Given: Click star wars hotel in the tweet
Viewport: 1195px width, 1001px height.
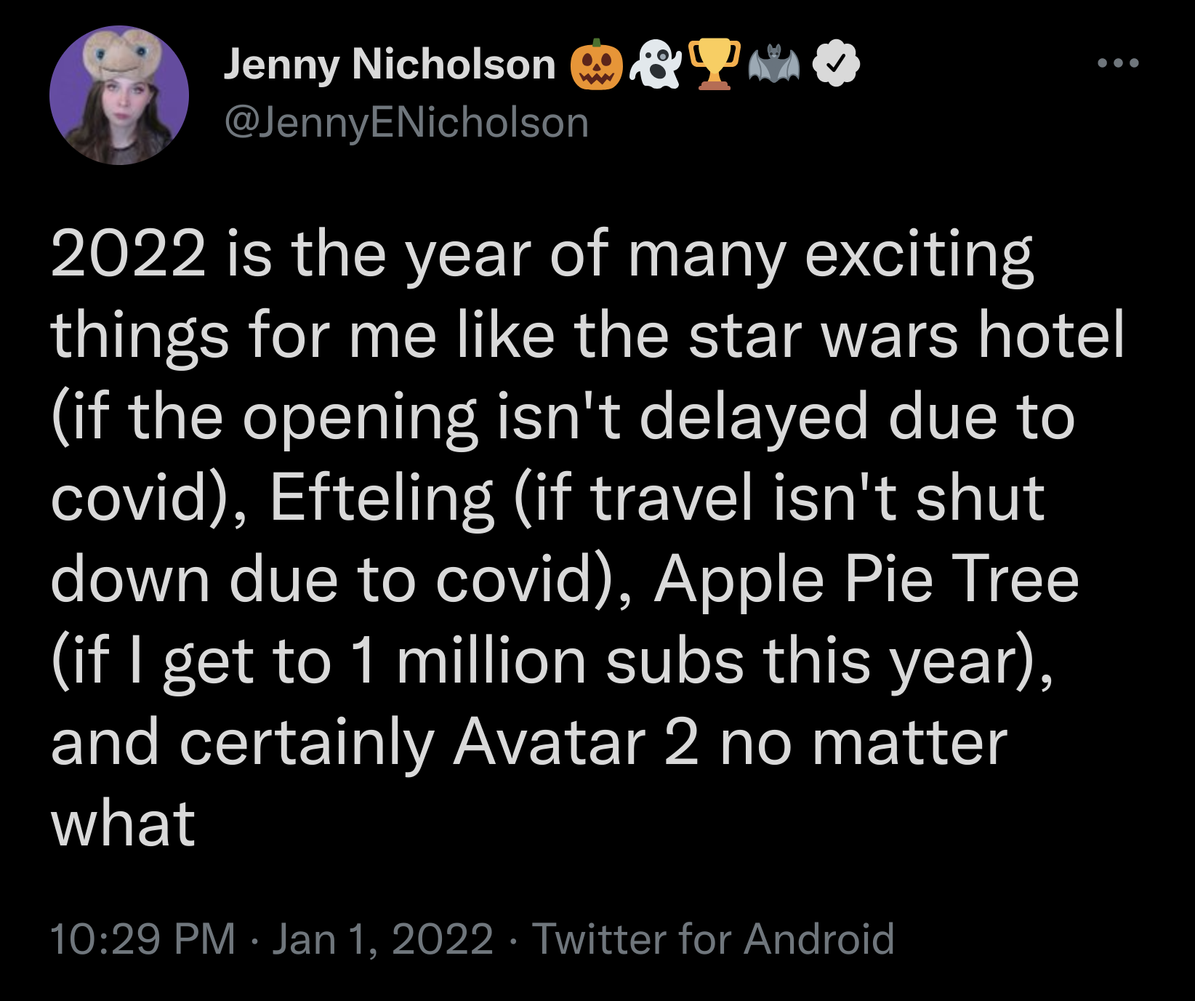Looking at the screenshot, I should (906, 336).
